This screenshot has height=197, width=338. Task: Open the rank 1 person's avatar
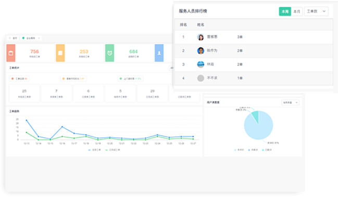pos(201,37)
